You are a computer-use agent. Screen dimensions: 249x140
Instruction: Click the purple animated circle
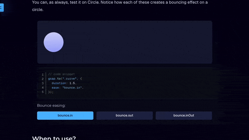[54, 42]
